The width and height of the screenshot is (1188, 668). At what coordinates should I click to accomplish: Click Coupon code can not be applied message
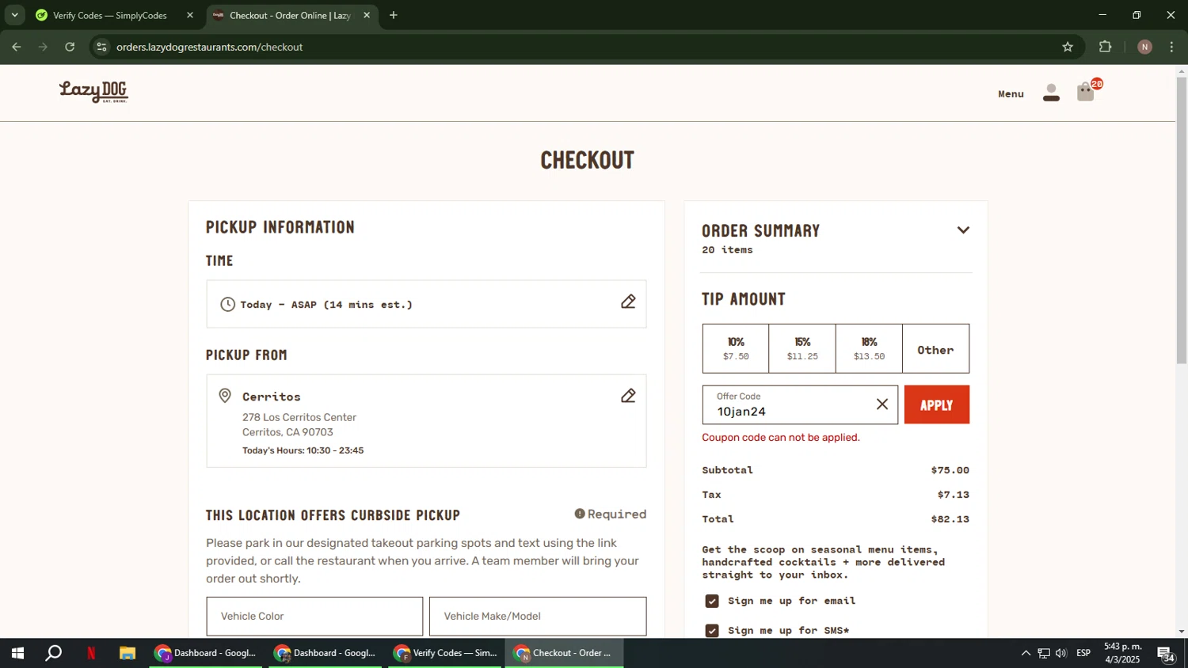(781, 438)
